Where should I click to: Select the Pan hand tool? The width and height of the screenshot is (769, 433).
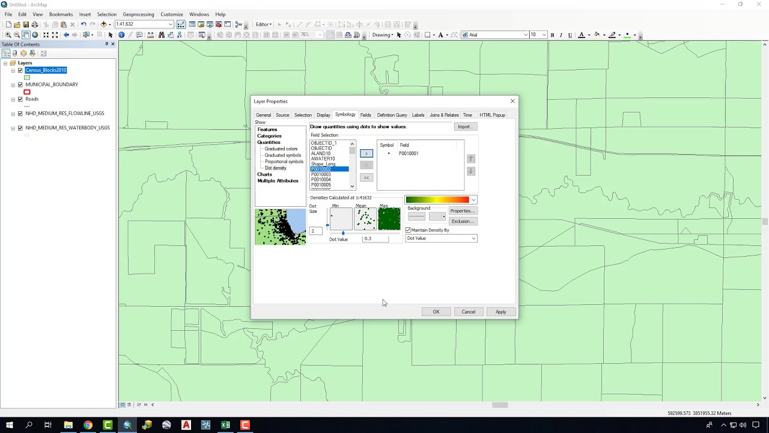click(26, 35)
